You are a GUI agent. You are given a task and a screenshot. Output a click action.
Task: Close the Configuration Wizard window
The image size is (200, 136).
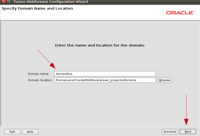[x=4, y=2]
